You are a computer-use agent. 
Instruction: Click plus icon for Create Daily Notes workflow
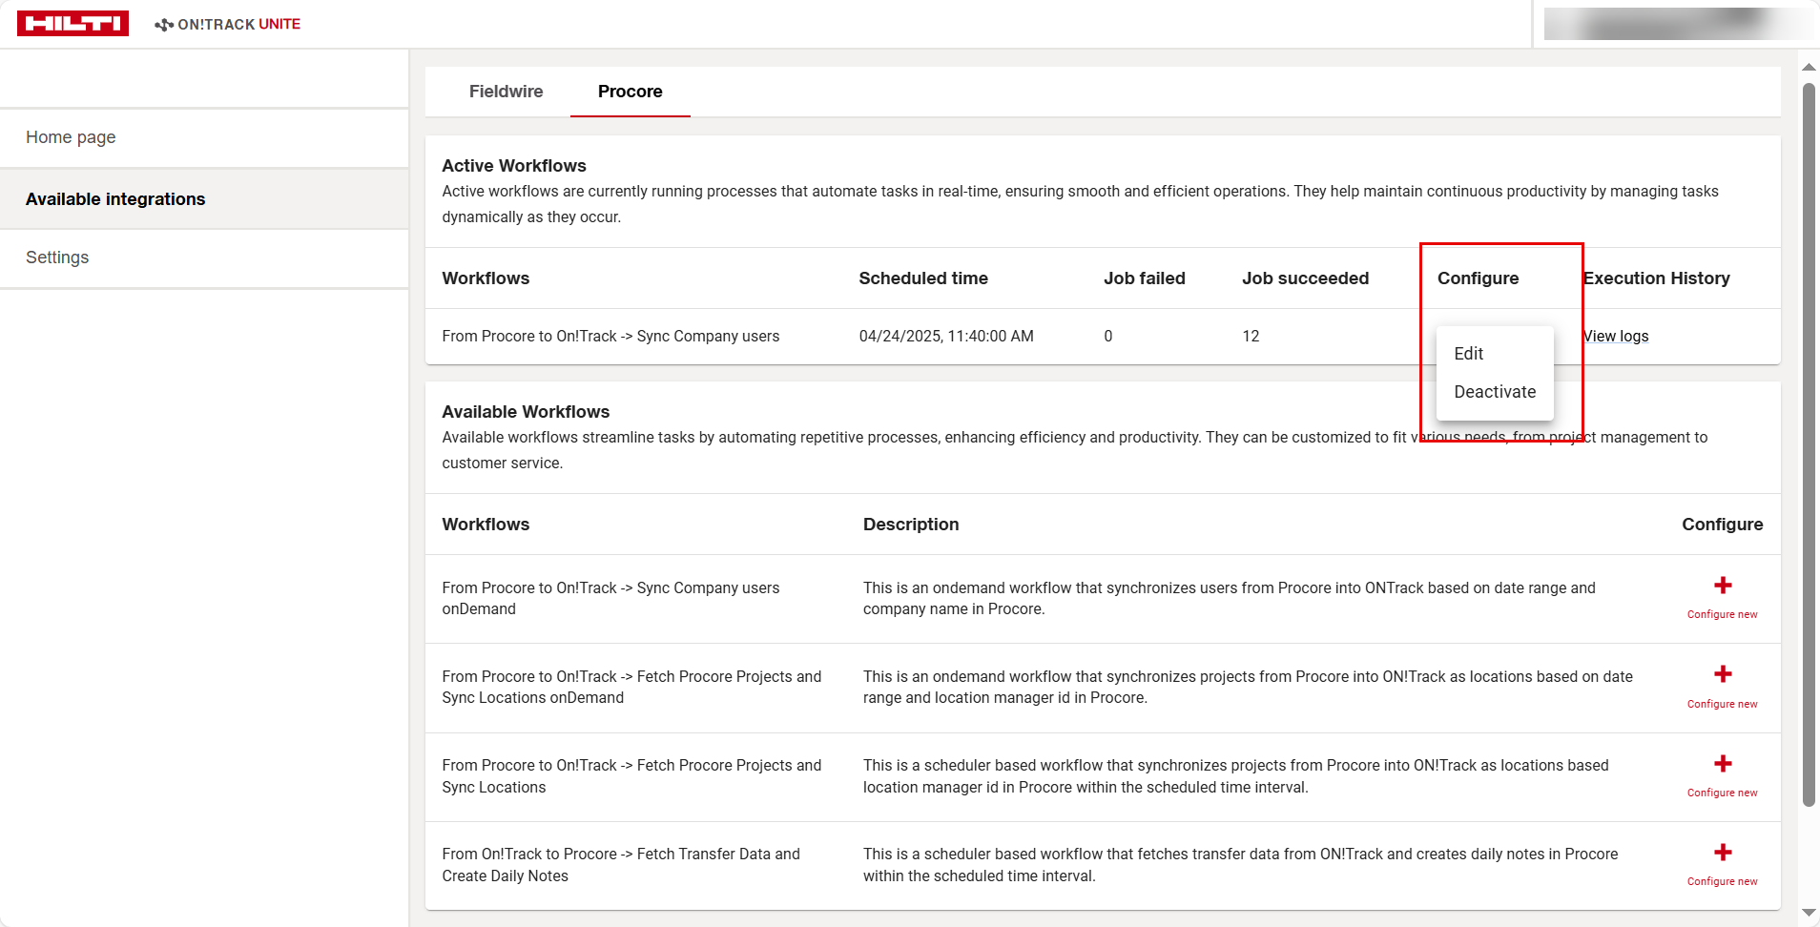(1723, 853)
